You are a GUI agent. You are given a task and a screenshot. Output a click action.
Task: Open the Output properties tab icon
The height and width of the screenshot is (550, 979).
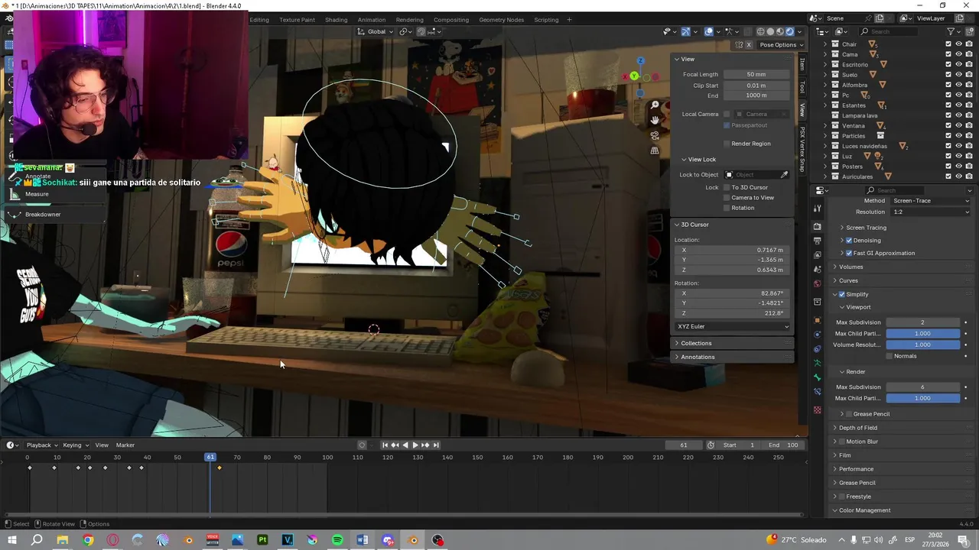tap(817, 241)
